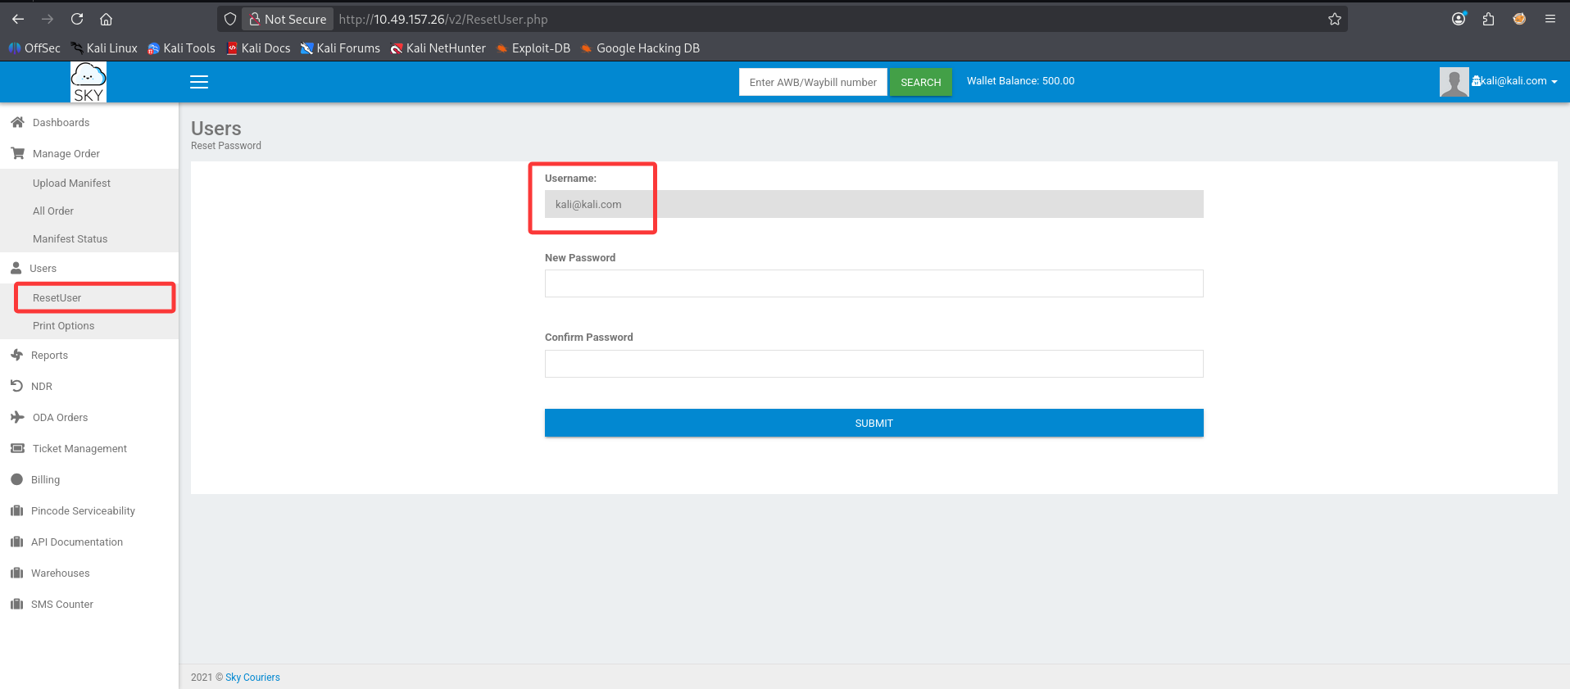Open the browser extensions puzzle icon
This screenshot has height=689, width=1570.
point(1488,19)
